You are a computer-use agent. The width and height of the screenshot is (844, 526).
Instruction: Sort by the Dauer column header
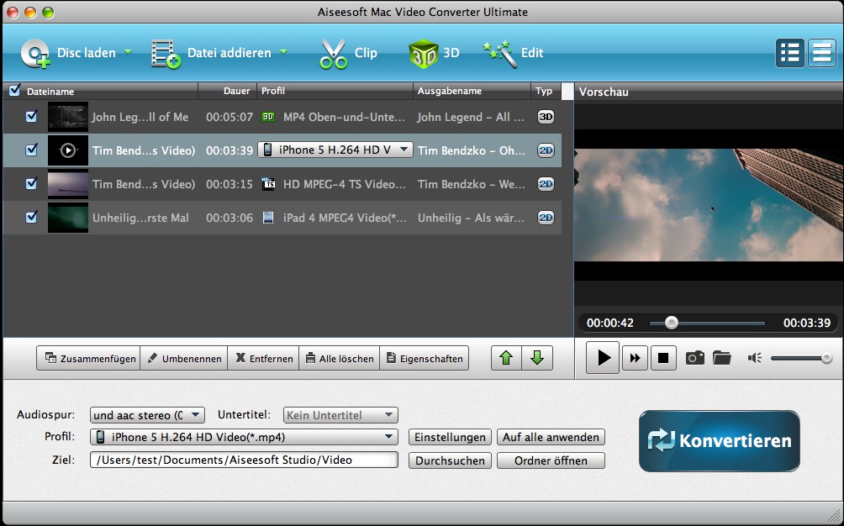(x=237, y=91)
